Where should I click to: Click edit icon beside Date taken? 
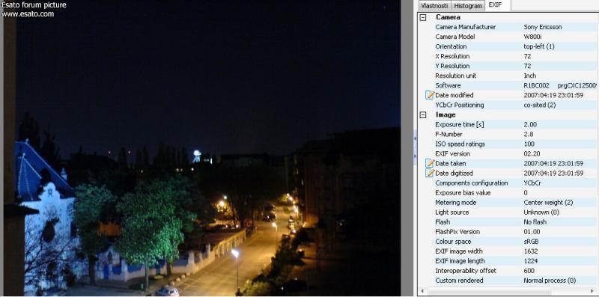point(430,163)
